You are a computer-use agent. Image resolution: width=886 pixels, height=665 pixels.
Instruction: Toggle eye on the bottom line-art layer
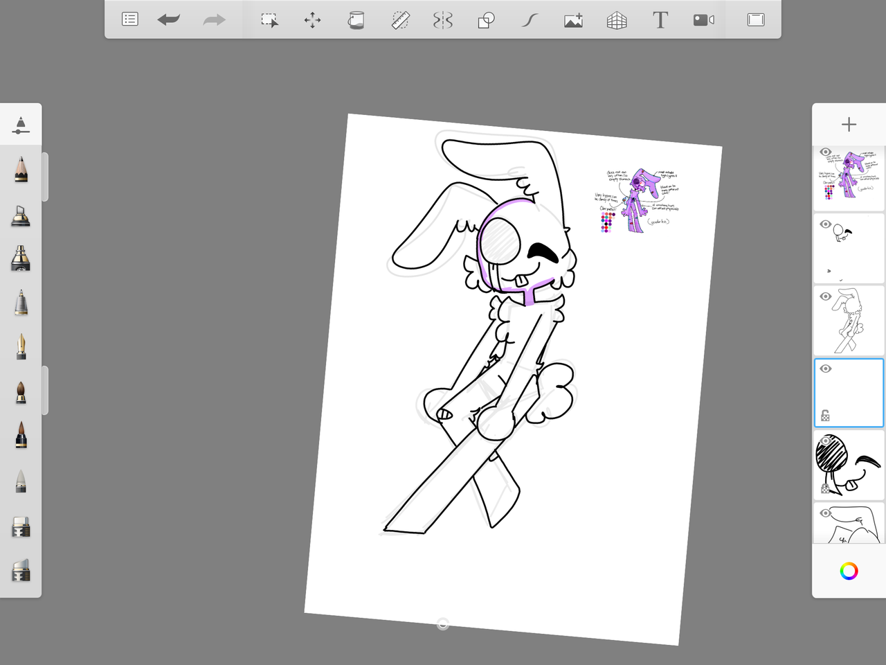[825, 513]
